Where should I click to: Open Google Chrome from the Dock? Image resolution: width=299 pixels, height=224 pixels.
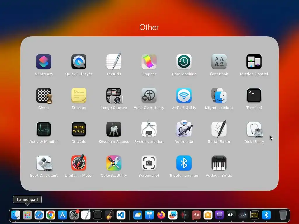coord(51,215)
